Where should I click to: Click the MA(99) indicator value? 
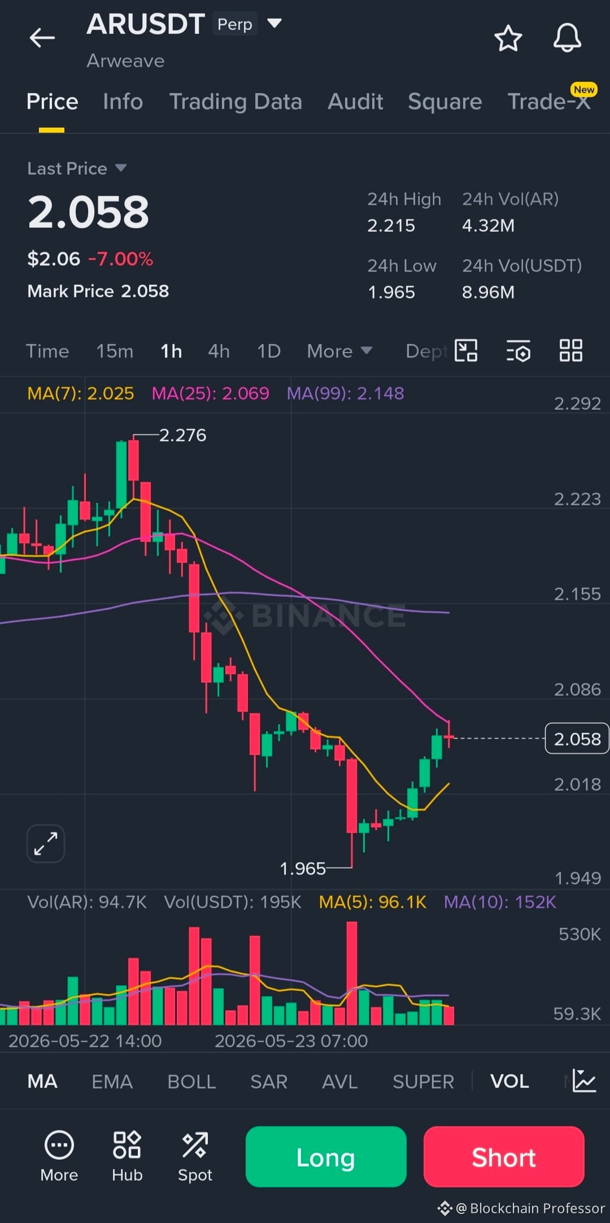pos(346,393)
